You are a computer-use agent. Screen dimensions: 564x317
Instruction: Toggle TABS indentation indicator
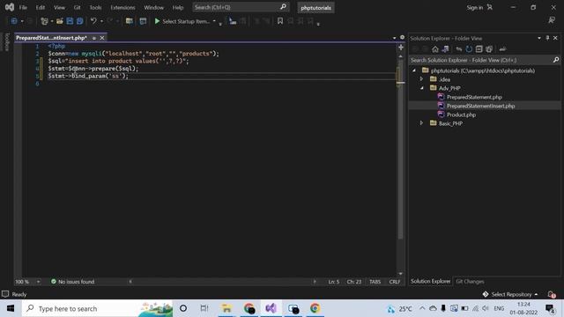coord(375,282)
